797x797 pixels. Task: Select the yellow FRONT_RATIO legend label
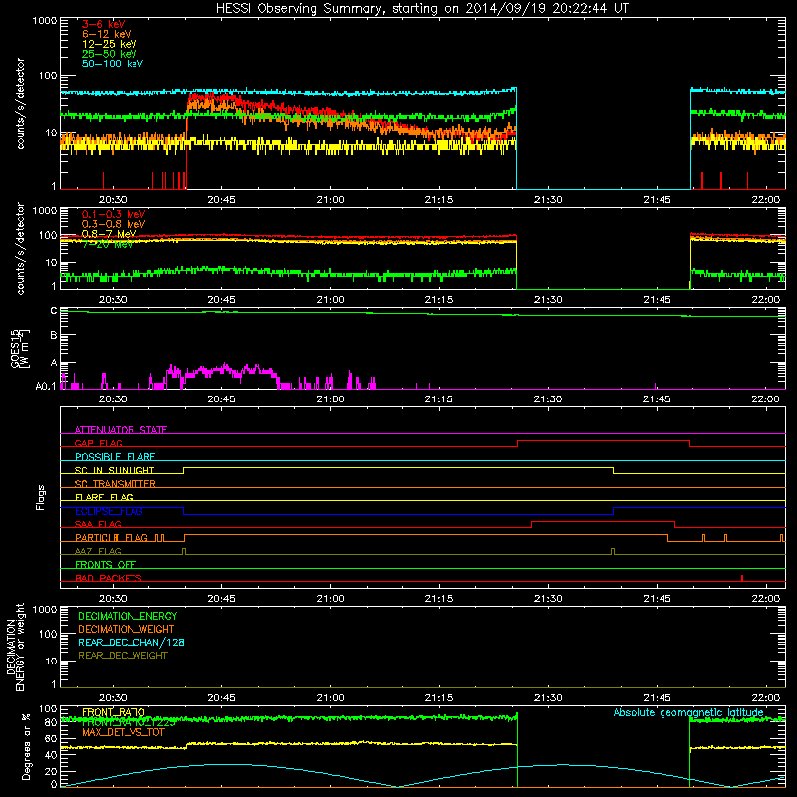point(114,712)
